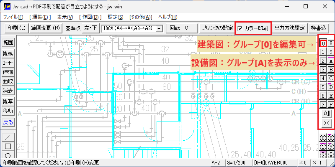Select the 複線 tool
335x167 pixels.
coord(8,53)
